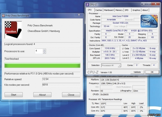This screenshot has height=117, width=162.
Task: Click the Close button in Fritz window
Action: coord(71,95)
